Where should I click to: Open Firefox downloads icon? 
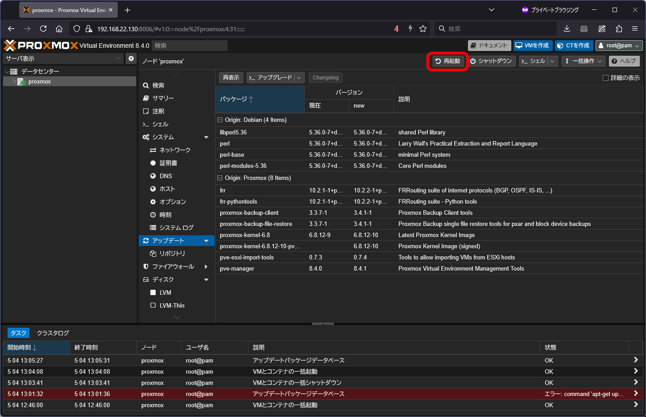pyautogui.click(x=567, y=29)
